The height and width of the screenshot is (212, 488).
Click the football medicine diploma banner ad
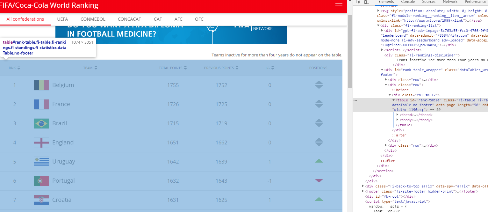tap(171, 35)
